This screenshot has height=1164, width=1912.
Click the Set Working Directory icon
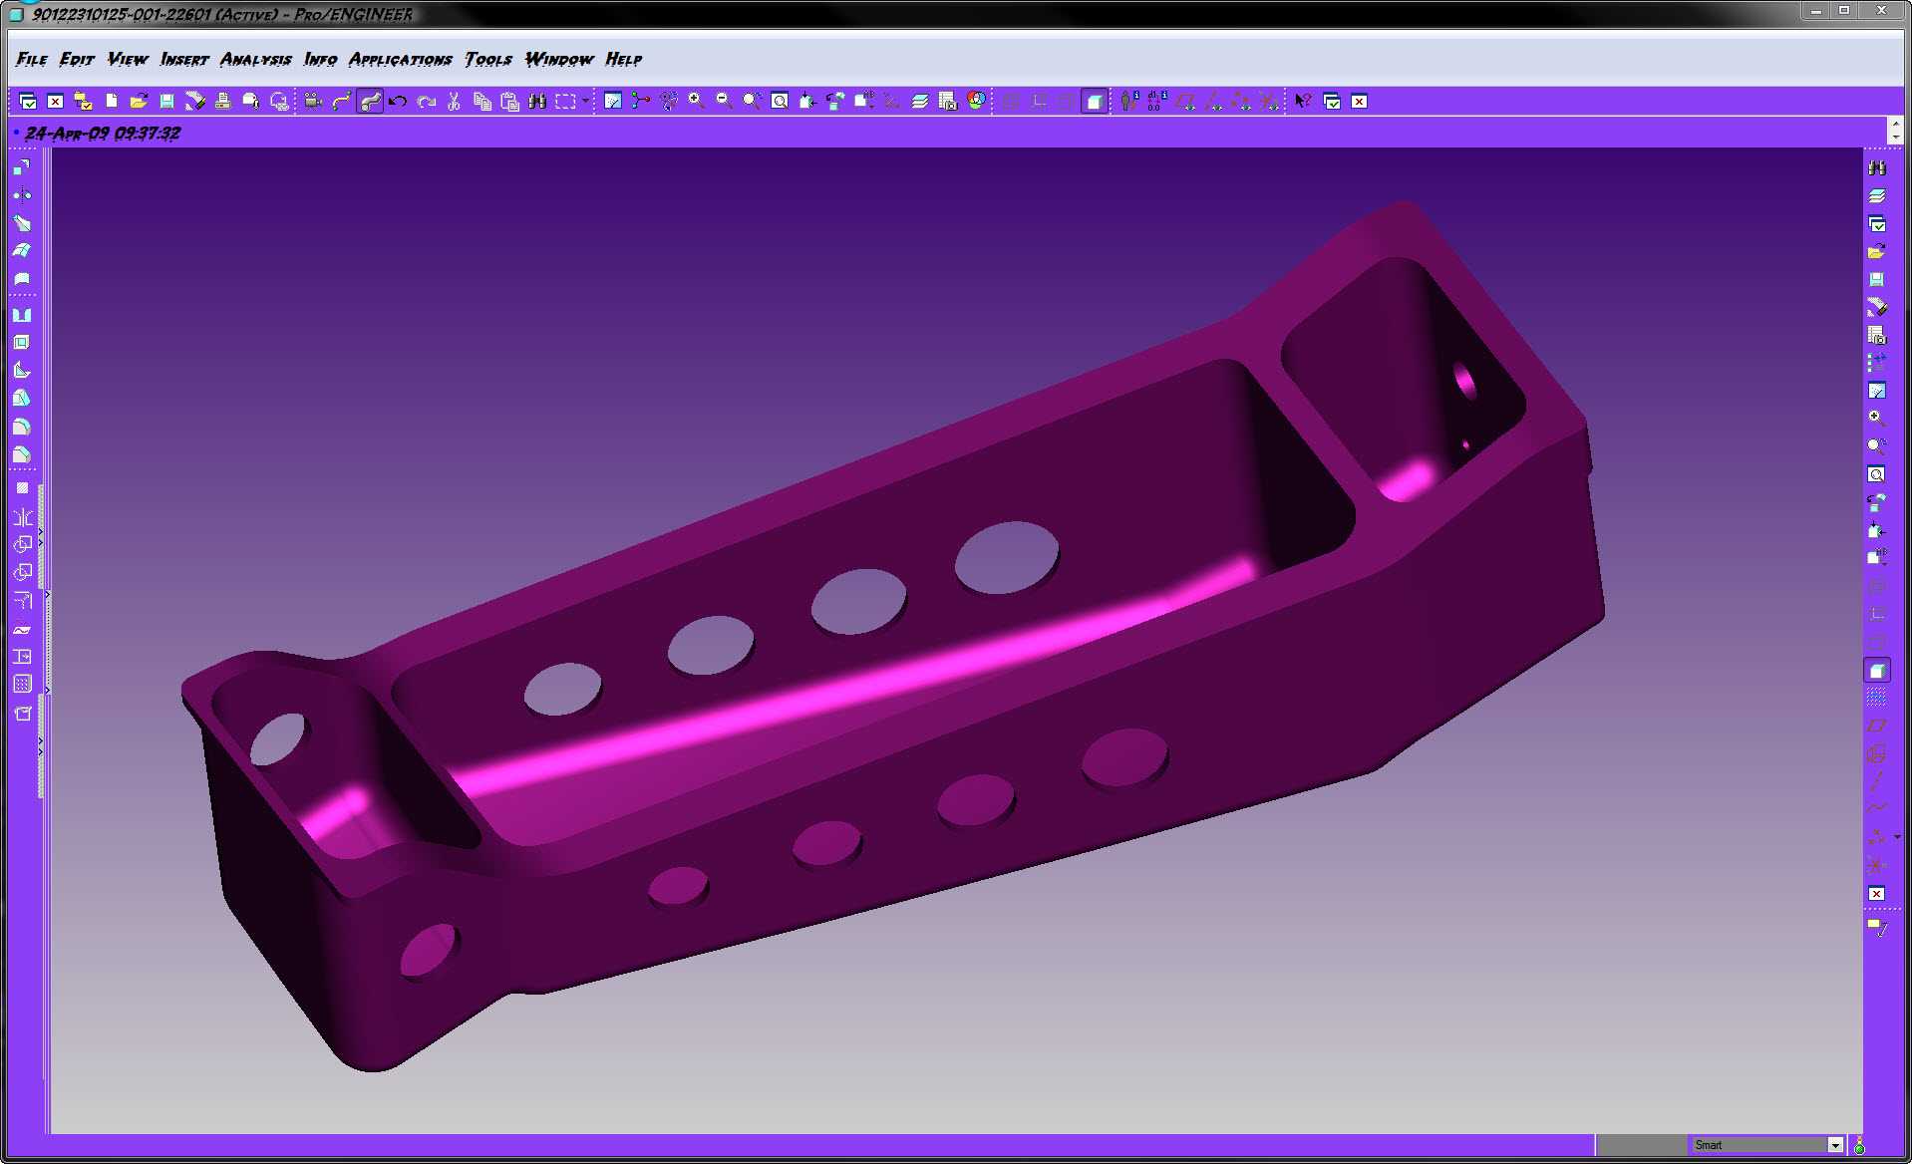(x=84, y=101)
